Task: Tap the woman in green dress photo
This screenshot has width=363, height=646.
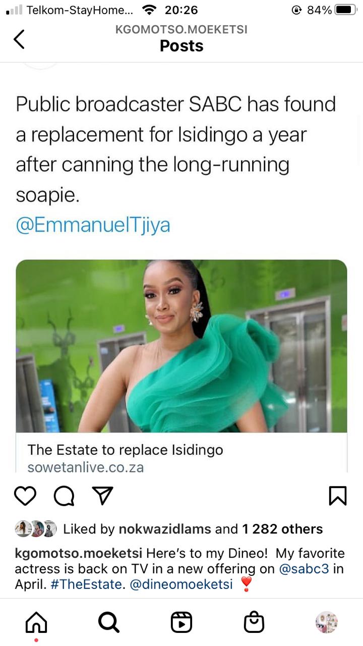Action: [x=181, y=346]
